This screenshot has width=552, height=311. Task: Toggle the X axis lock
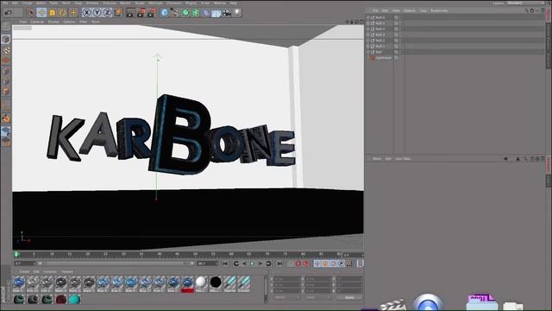86,13
